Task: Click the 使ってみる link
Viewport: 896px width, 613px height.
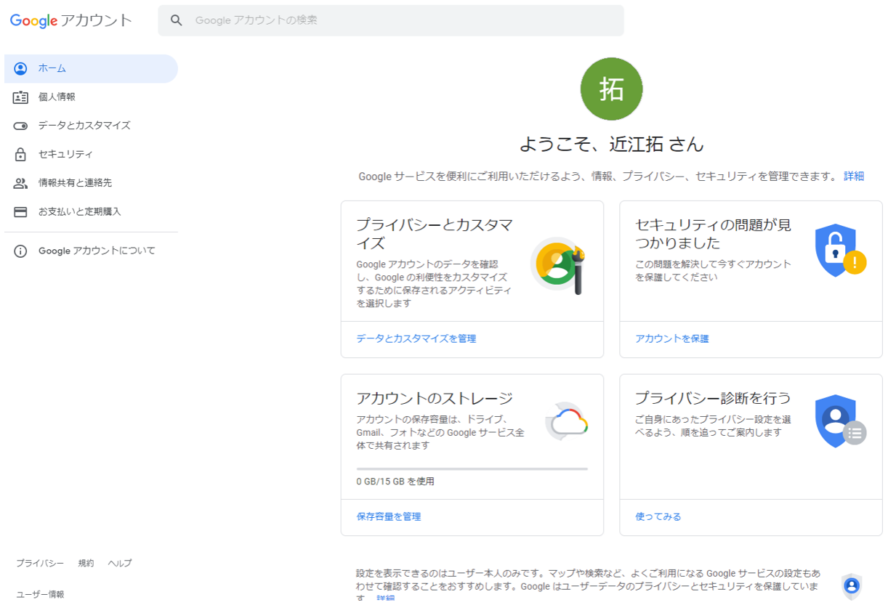Action: (x=658, y=516)
